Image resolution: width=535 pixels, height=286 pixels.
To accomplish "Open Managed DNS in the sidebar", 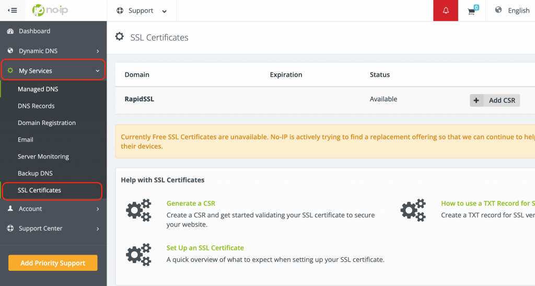I will point(38,89).
